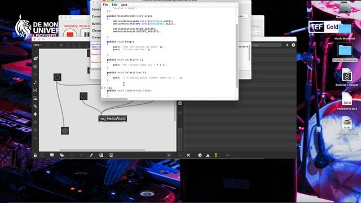The image size is (361, 203).
Task: Toggle the patcher lock icon
Action: (x=35, y=156)
